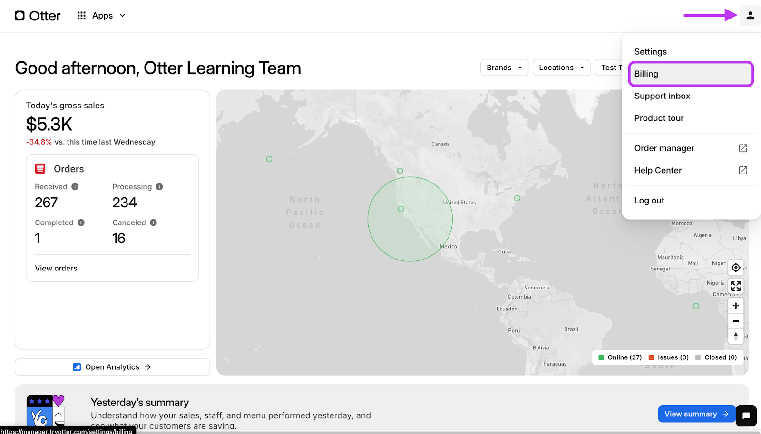The height and width of the screenshot is (434, 761).
Task: Open Settings from account menu
Action: pyautogui.click(x=650, y=52)
